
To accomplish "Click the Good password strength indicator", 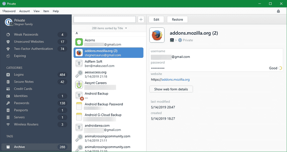I will (276, 68).
